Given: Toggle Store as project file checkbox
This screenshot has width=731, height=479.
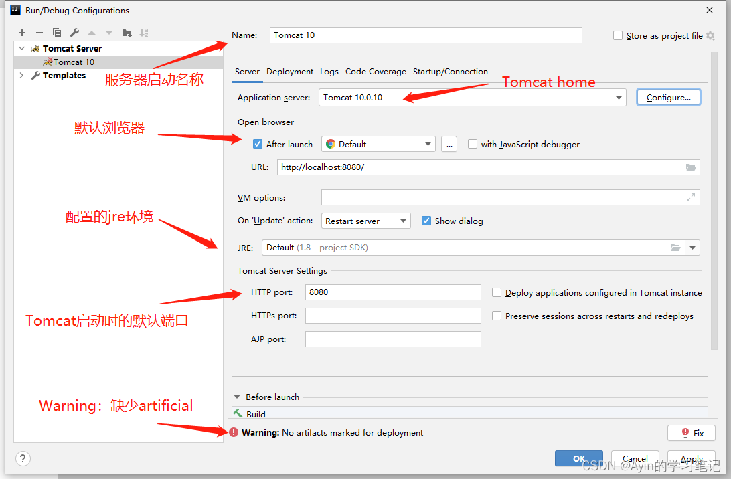Looking at the screenshot, I should (618, 36).
